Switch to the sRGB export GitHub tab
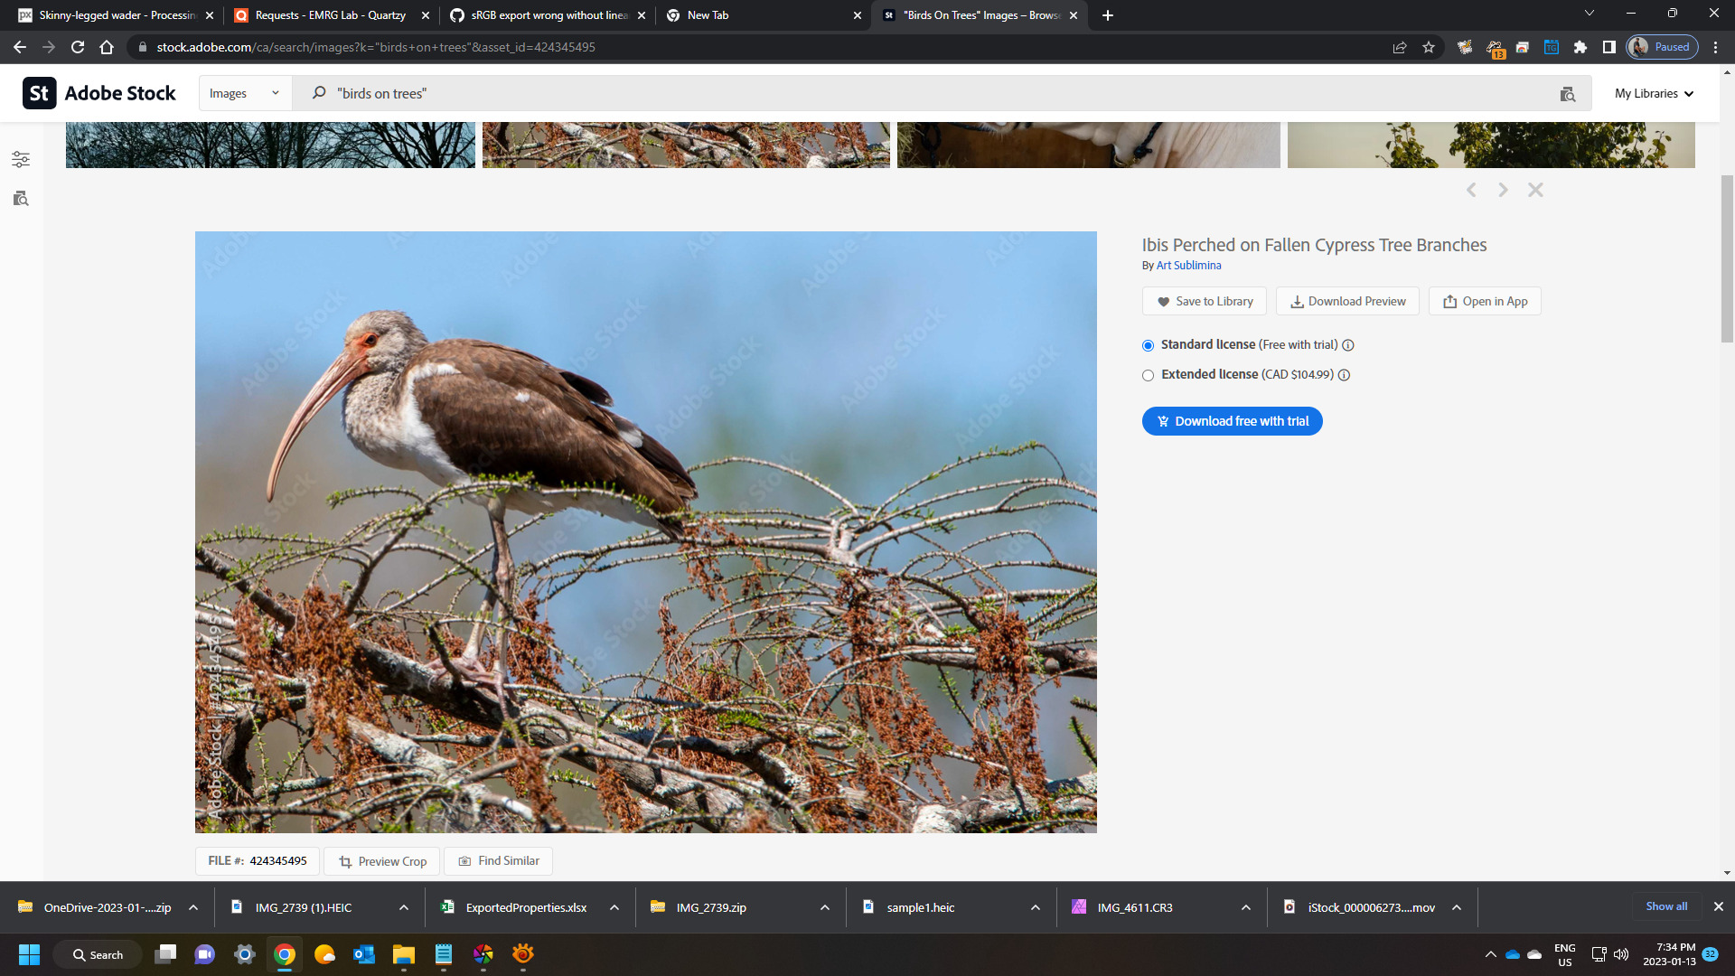 [x=549, y=15]
